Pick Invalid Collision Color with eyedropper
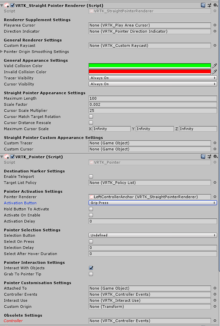 coord(214,72)
